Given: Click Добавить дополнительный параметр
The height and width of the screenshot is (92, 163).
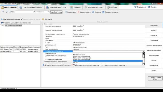Looking at the screenshot, I should 57,65.
